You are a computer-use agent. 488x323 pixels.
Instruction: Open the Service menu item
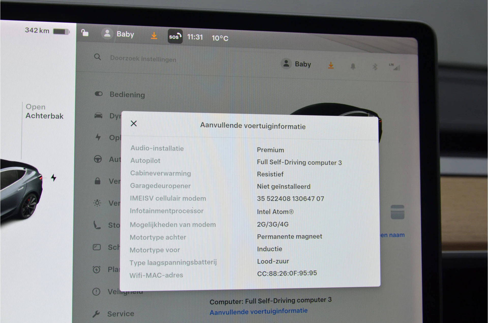point(120,314)
